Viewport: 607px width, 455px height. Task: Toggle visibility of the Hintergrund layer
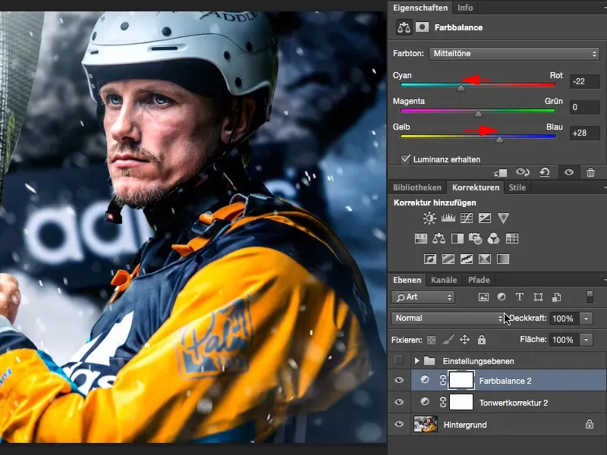pos(400,425)
